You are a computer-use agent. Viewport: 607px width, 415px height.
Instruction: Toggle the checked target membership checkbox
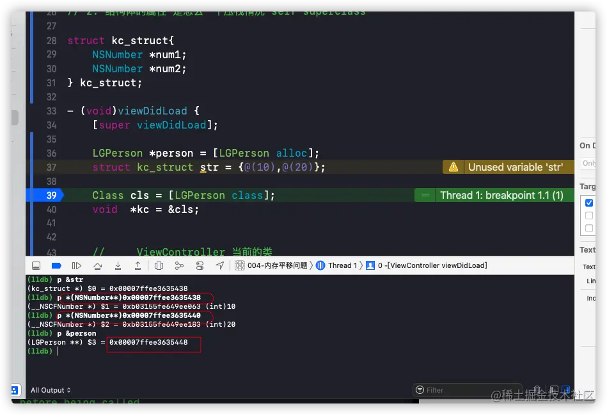coord(589,203)
